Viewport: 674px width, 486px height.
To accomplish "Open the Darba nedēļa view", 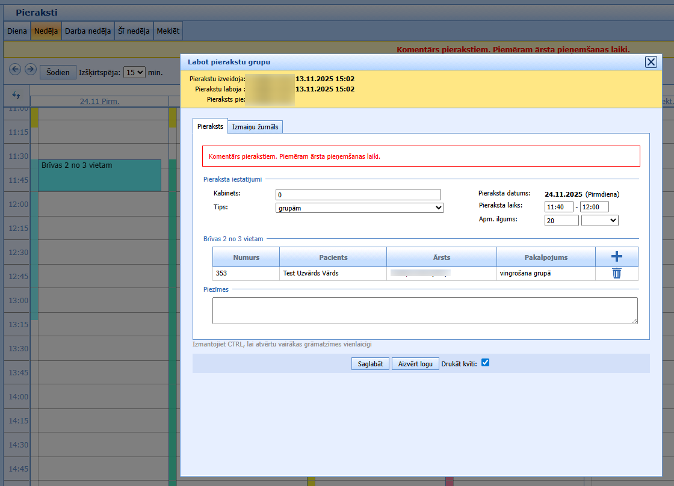I will click(88, 31).
